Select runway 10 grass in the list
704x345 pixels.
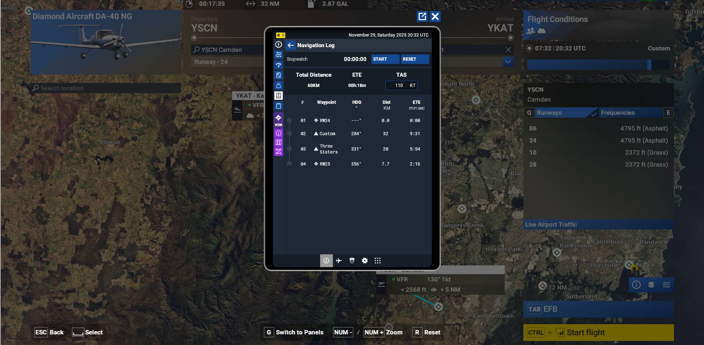coord(599,153)
